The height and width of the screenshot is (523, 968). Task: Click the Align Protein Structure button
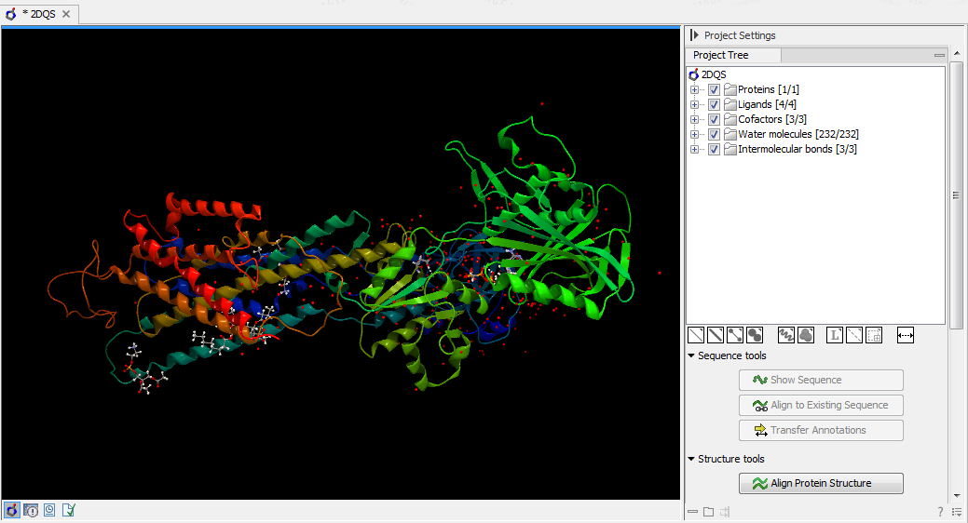click(x=821, y=483)
